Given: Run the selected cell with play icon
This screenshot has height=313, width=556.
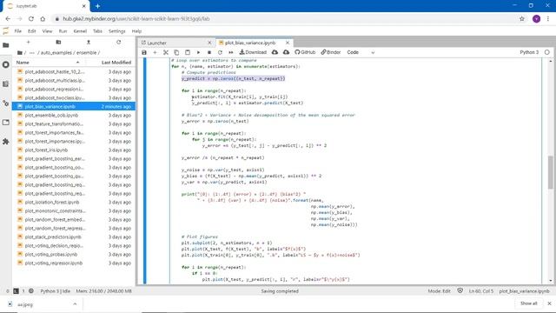Looking at the screenshot, I should tap(198, 52).
